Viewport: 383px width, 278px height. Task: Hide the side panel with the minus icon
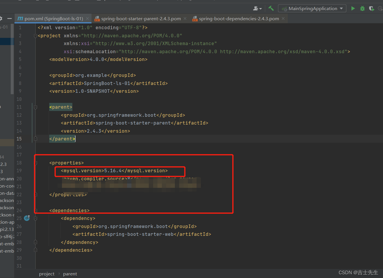point(10,18)
